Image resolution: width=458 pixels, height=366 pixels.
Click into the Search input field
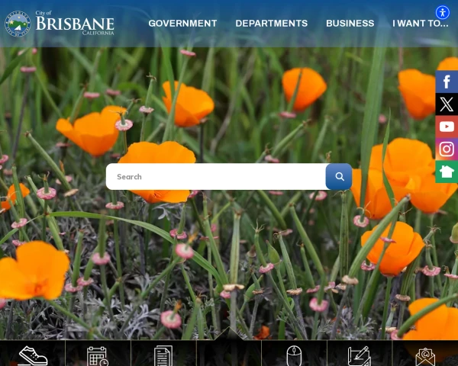[x=216, y=177]
